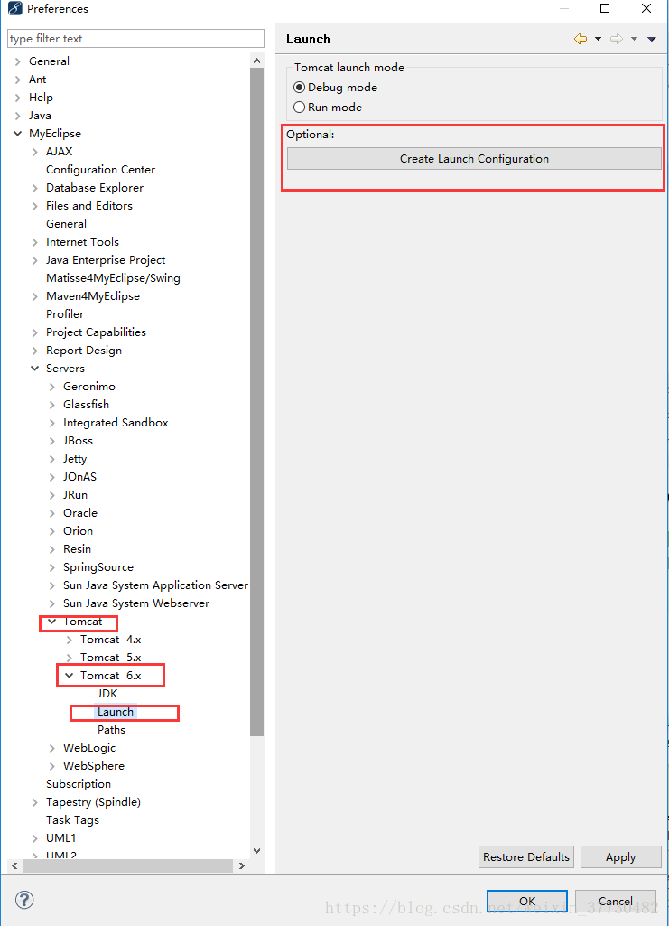Click the back navigation arrow icon
Screen dimensions: 669x926
coord(580,39)
